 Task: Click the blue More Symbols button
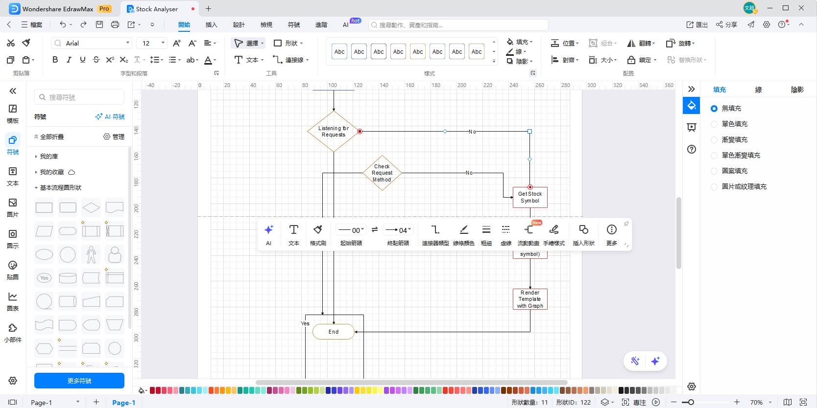(79, 381)
